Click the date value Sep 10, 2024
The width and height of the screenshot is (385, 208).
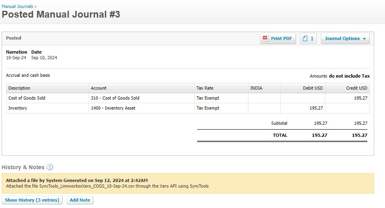(x=44, y=58)
